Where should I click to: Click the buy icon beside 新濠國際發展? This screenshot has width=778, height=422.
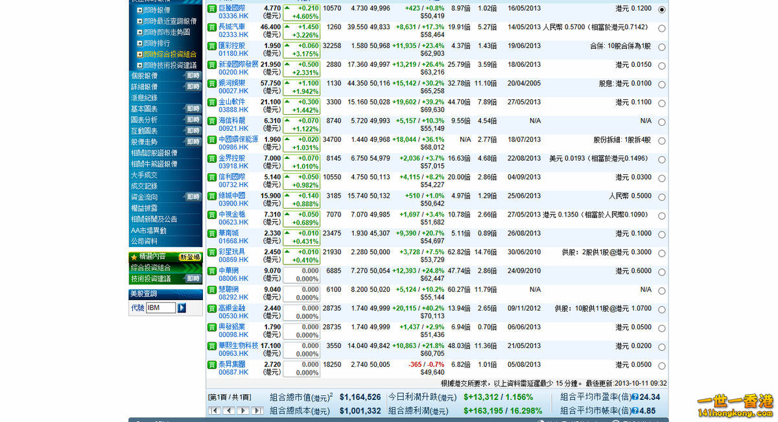[x=212, y=65]
